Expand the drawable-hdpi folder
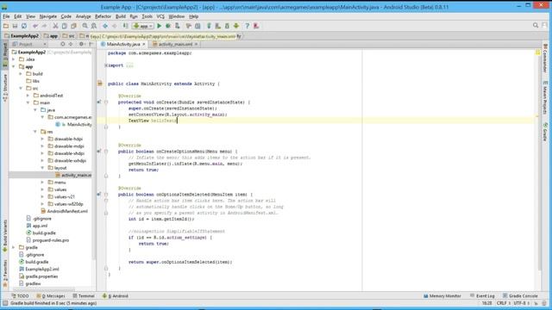 click(42, 139)
